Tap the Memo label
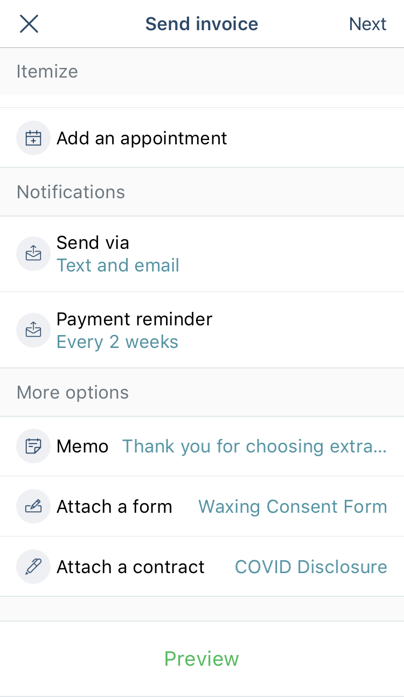Screen dimensions: 404x697 click(82, 446)
